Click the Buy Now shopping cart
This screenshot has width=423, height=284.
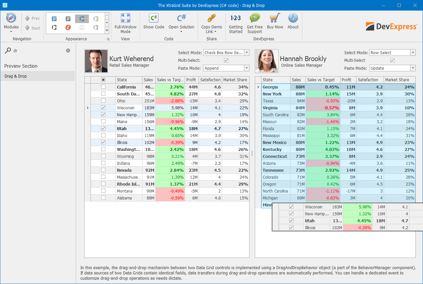click(275, 18)
